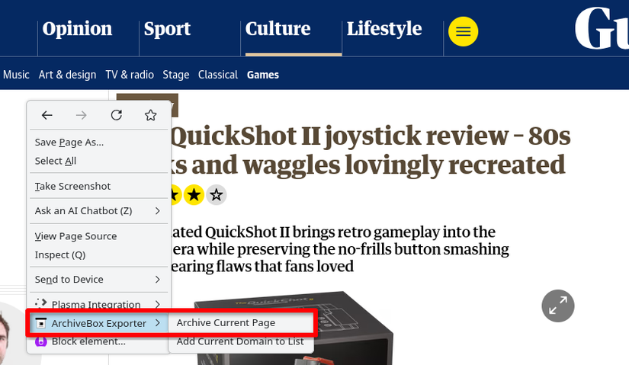Choose Select All from context menu
This screenshot has height=365, width=629.
point(98,161)
